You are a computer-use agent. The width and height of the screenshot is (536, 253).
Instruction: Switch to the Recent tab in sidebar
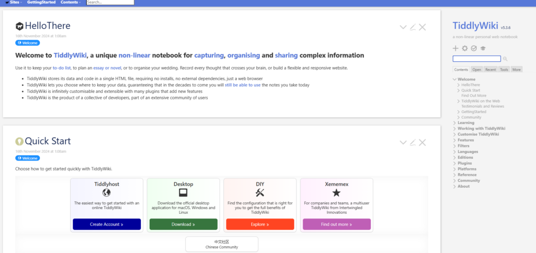click(x=490, y=69)
